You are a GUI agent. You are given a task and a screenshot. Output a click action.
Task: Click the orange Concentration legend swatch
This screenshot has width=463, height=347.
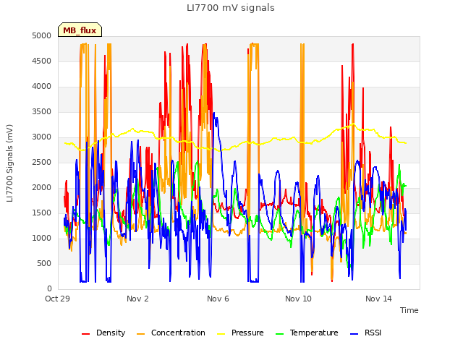(x=141, y=334)
